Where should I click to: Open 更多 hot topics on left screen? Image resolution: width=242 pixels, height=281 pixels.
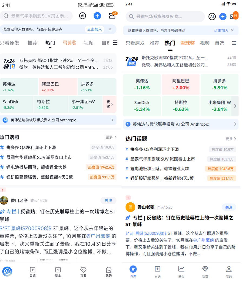[x=111, y=137]
